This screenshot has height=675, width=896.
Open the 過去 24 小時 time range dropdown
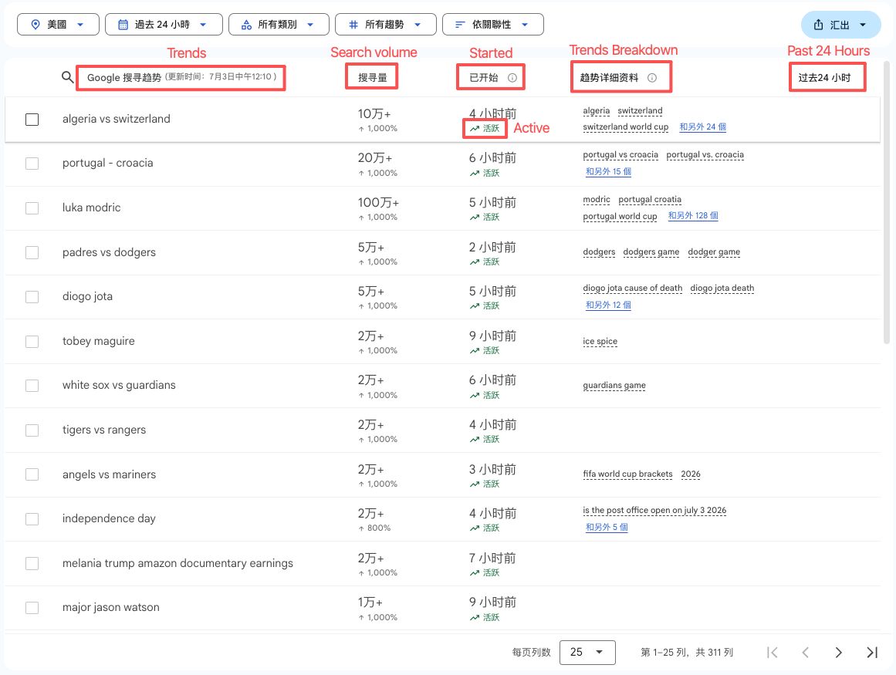pyautogui.click(x=164, y=25)
